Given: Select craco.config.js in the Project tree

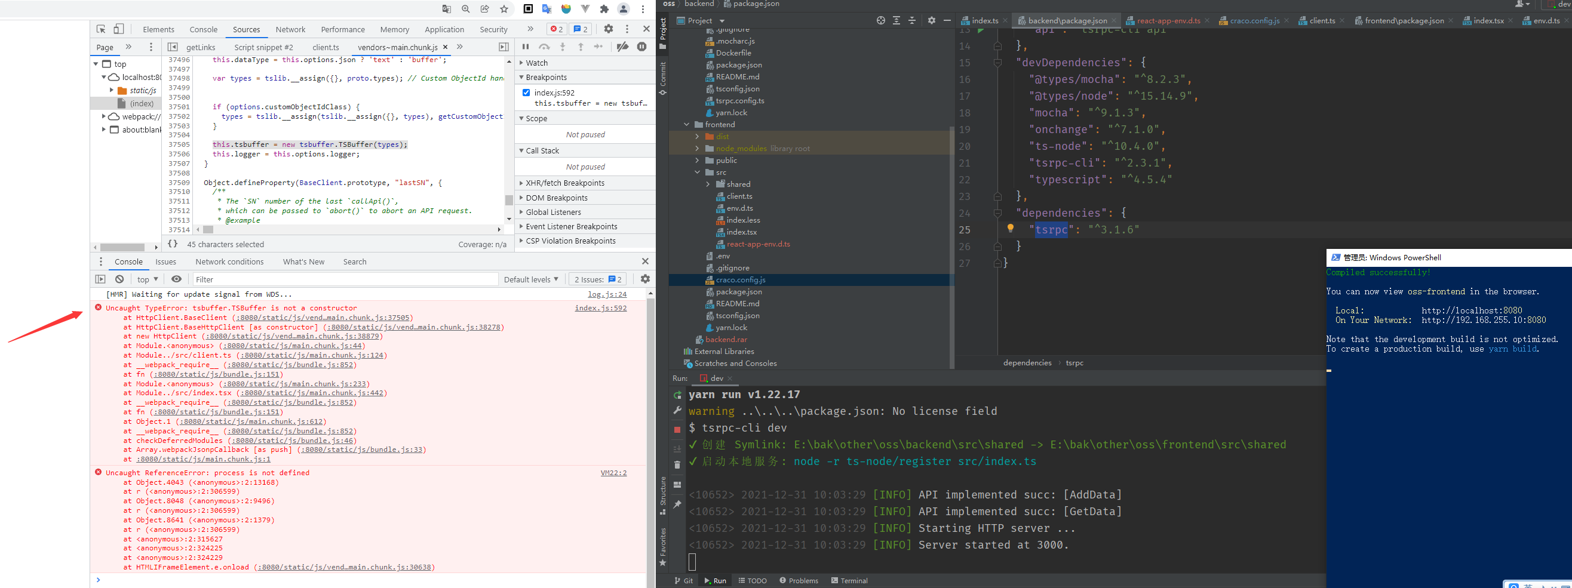Looking at the screenshot, I should click(740, 279).
